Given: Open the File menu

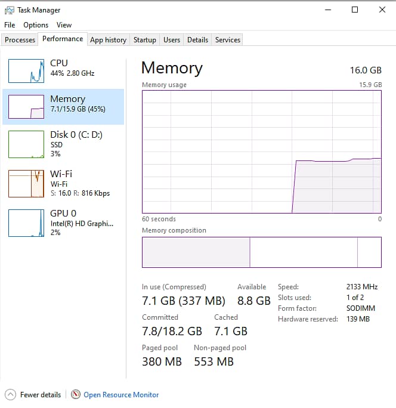Looking at the screenshot, I should tap(10, 25).
